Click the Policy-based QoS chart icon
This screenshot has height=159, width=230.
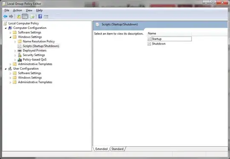20,60
